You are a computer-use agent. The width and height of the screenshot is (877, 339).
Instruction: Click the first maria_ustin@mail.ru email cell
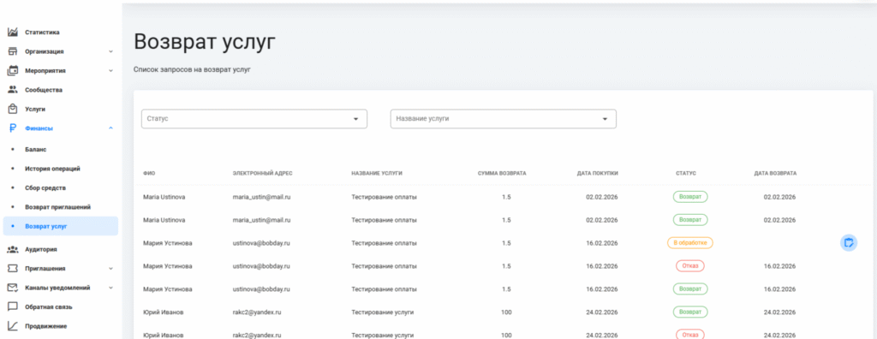pyautogui.click(x=261, y=197)
